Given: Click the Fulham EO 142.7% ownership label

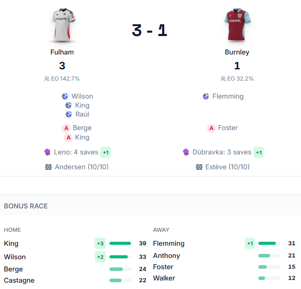Looking at the screenshot, I should click(62, 79).
